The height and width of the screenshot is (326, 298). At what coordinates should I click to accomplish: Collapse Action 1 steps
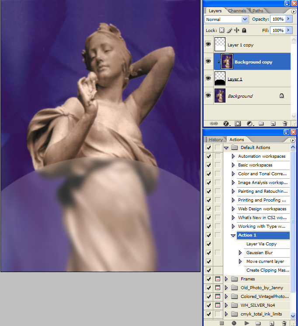point(233,236)
